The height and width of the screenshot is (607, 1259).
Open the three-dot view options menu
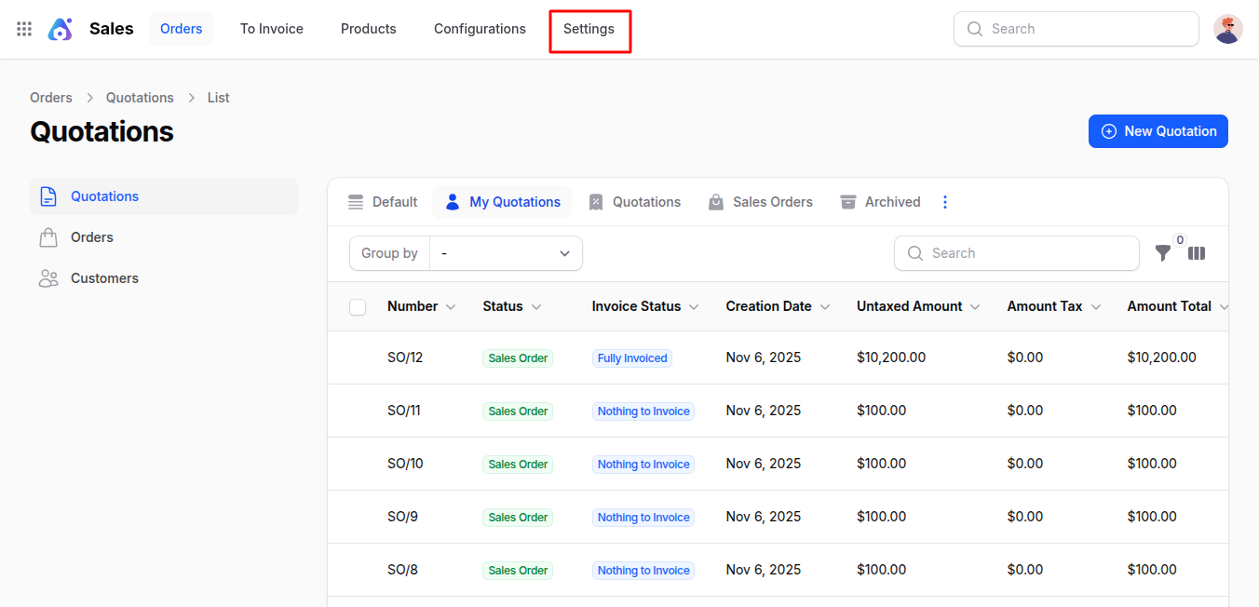tap(945, 201)
